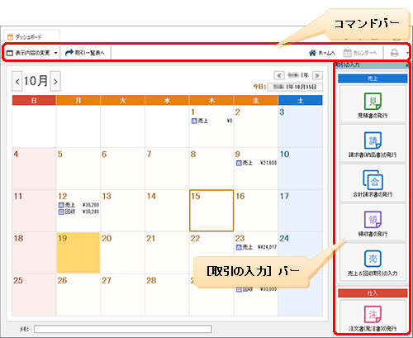Go to previous month arrow beside 10月
The width and height of the screenshot is (413, 338).
[17, 81]
